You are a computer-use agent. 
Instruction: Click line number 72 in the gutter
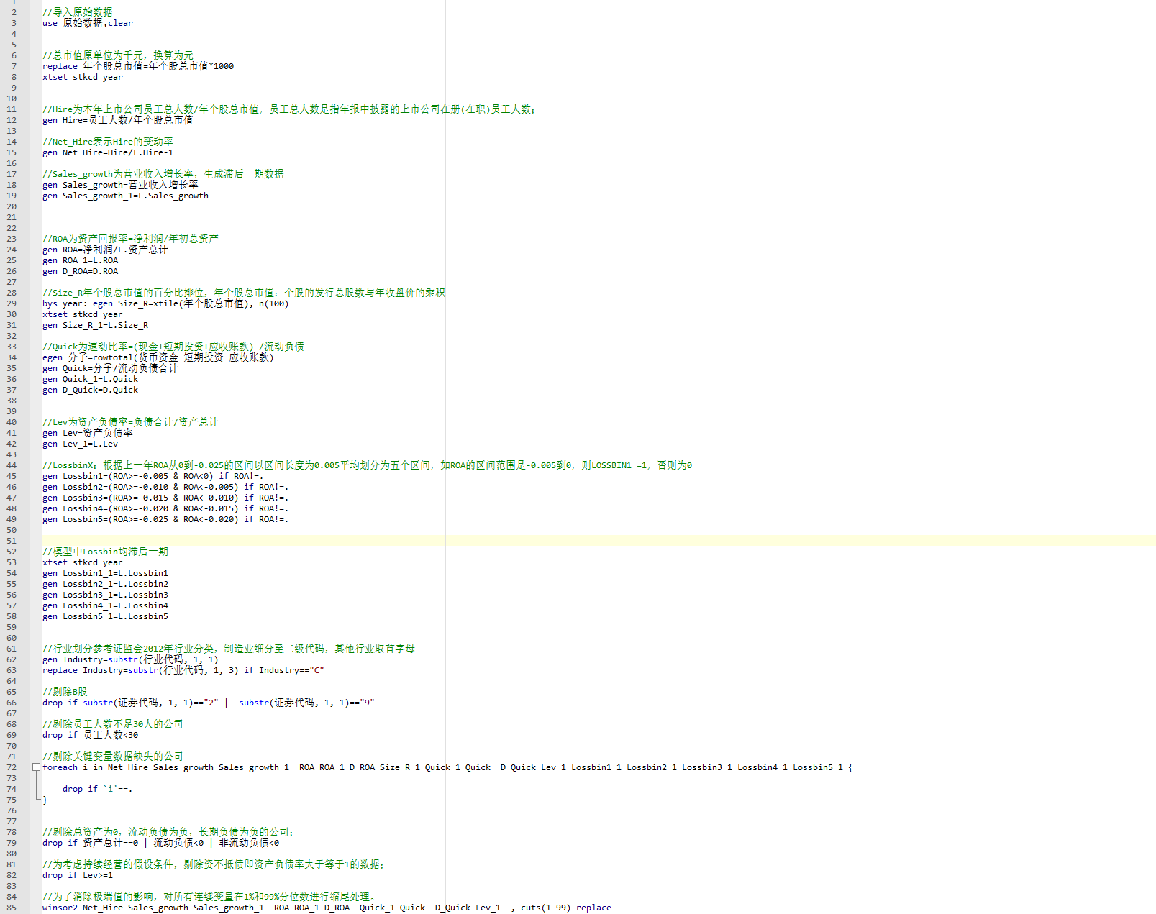12,767
